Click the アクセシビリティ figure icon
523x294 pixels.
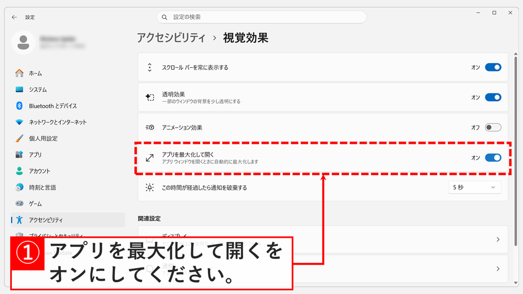coord(19,219)
